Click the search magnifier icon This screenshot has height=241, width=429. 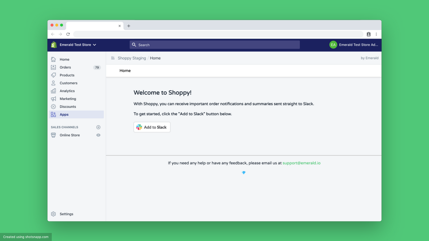coord(134,45)
